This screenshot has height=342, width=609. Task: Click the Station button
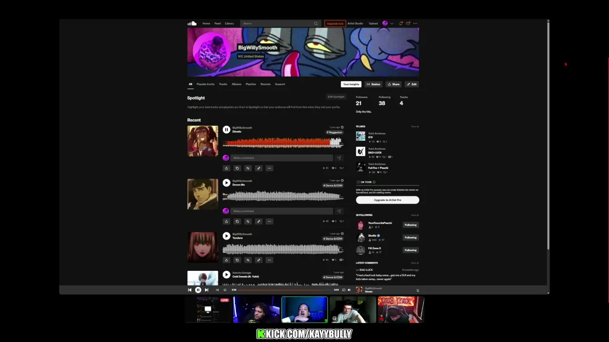(373, 84)
